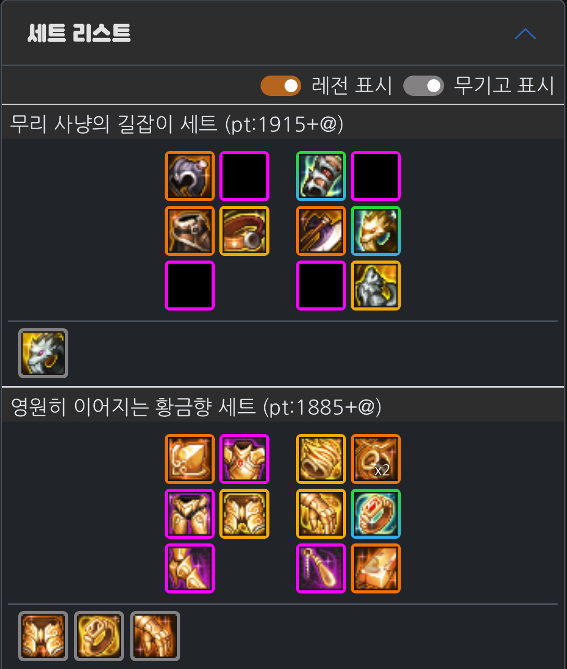Click the gold bar icon
The height and width of the screenshot is (669, 567).
376,568
